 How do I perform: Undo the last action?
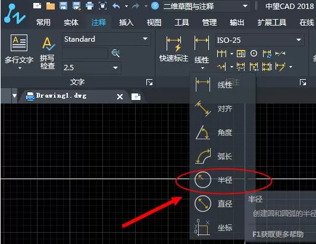pyautogui.click(x=116, y=6)
